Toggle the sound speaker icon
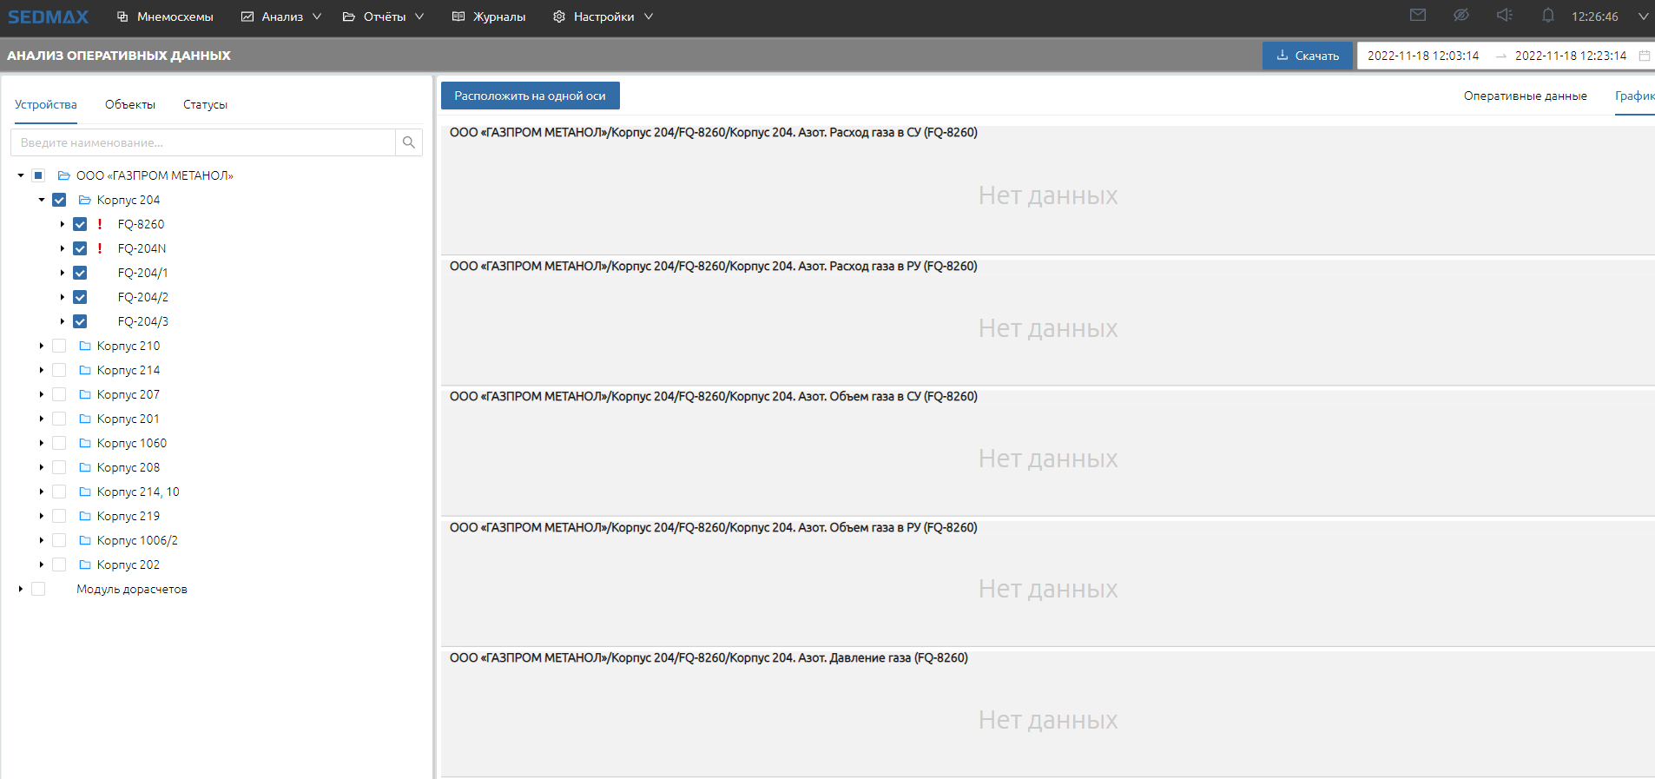 click(x=1505, y=16)
